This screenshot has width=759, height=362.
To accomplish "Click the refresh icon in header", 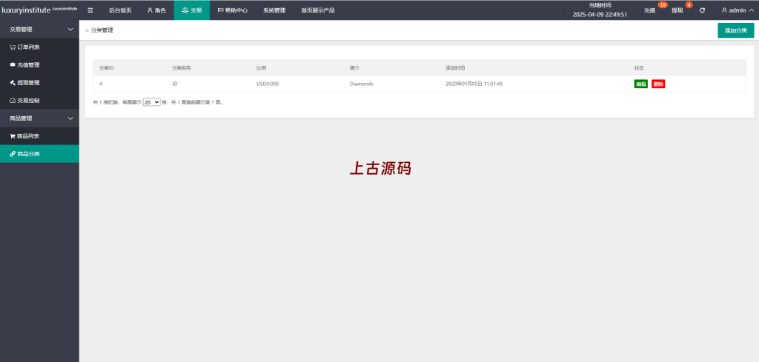I will click(x=703, y=10).
